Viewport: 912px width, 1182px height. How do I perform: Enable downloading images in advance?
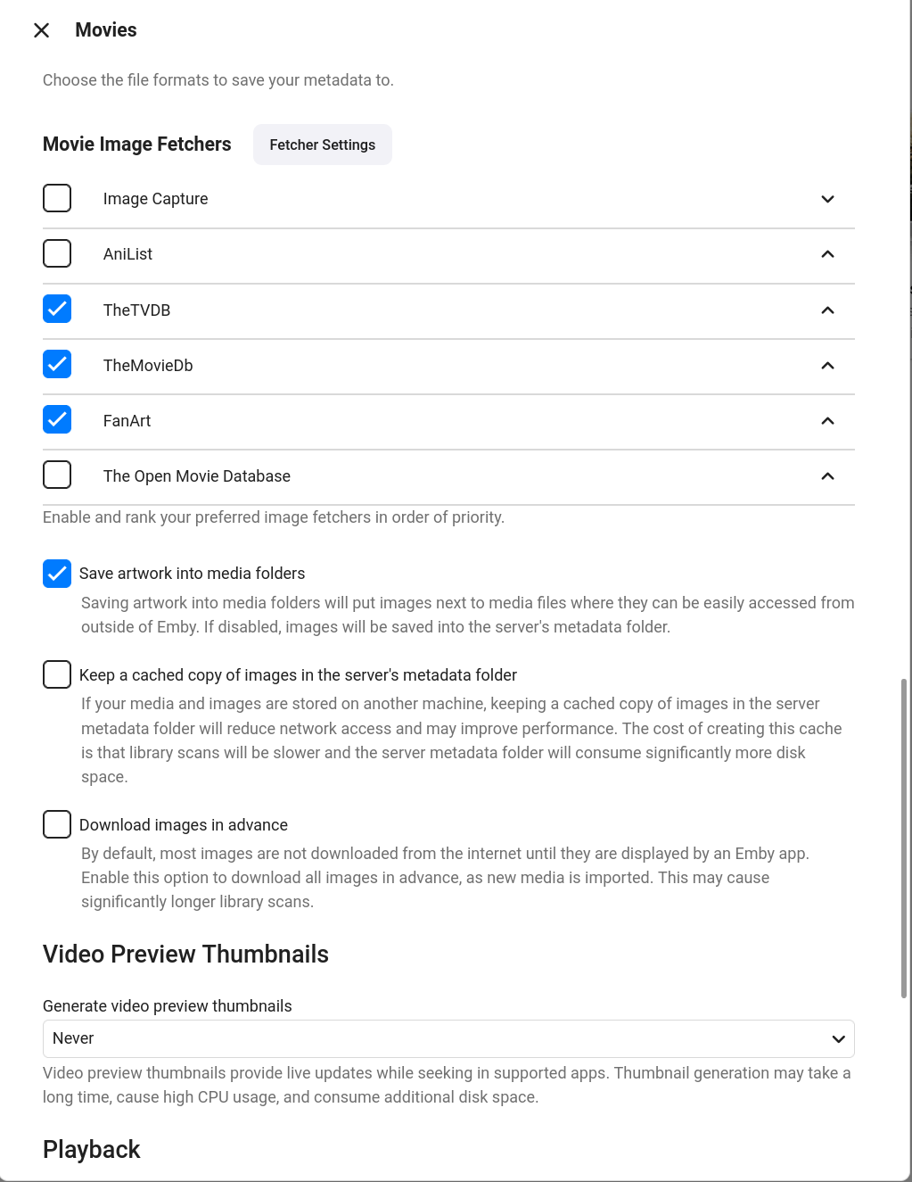[56, 824]
